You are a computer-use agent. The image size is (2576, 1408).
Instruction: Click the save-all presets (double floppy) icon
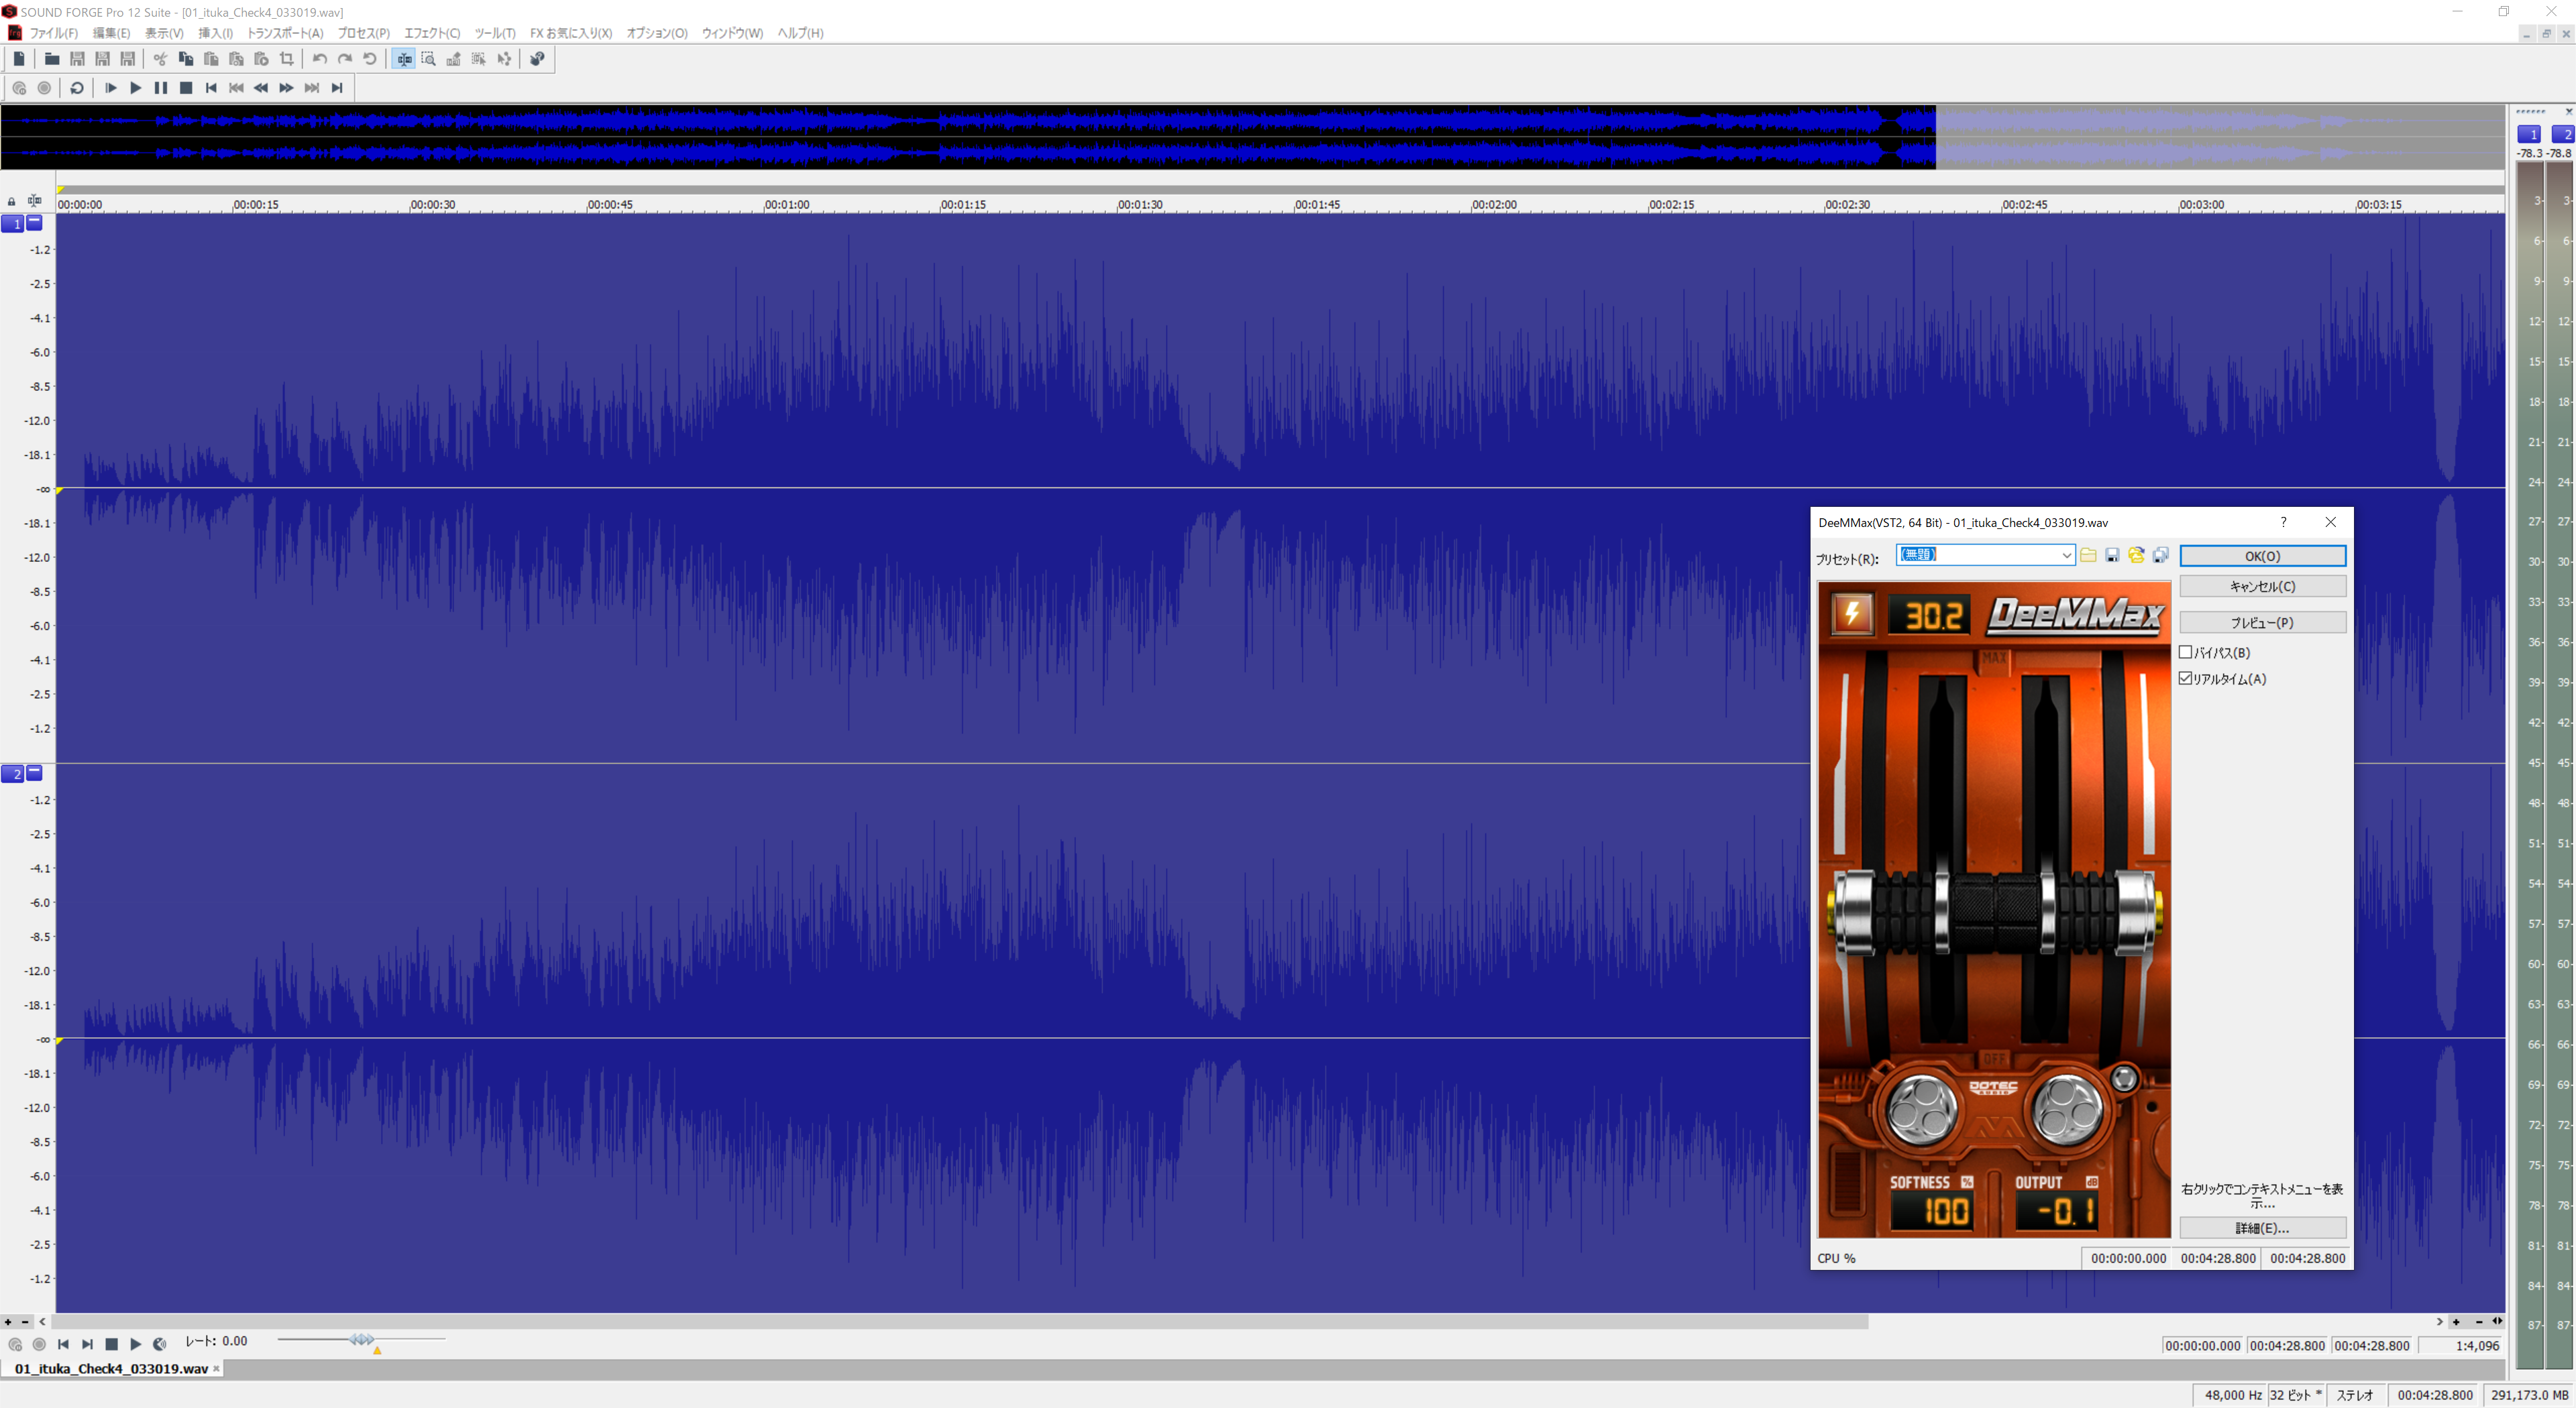point(2160,556)
